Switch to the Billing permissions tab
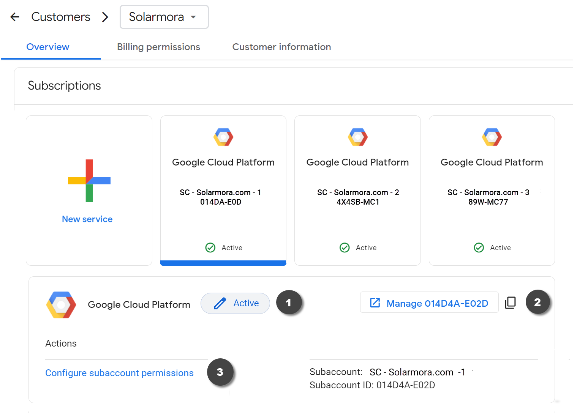Screen dimensions: 577x413 tap(158, 47)
